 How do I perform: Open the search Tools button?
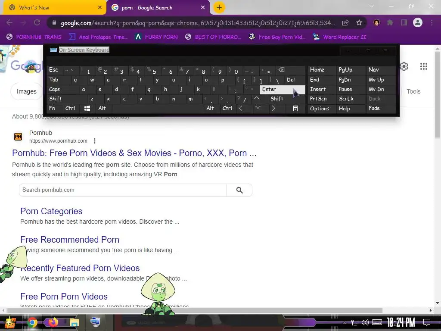(x=413, y=91)
